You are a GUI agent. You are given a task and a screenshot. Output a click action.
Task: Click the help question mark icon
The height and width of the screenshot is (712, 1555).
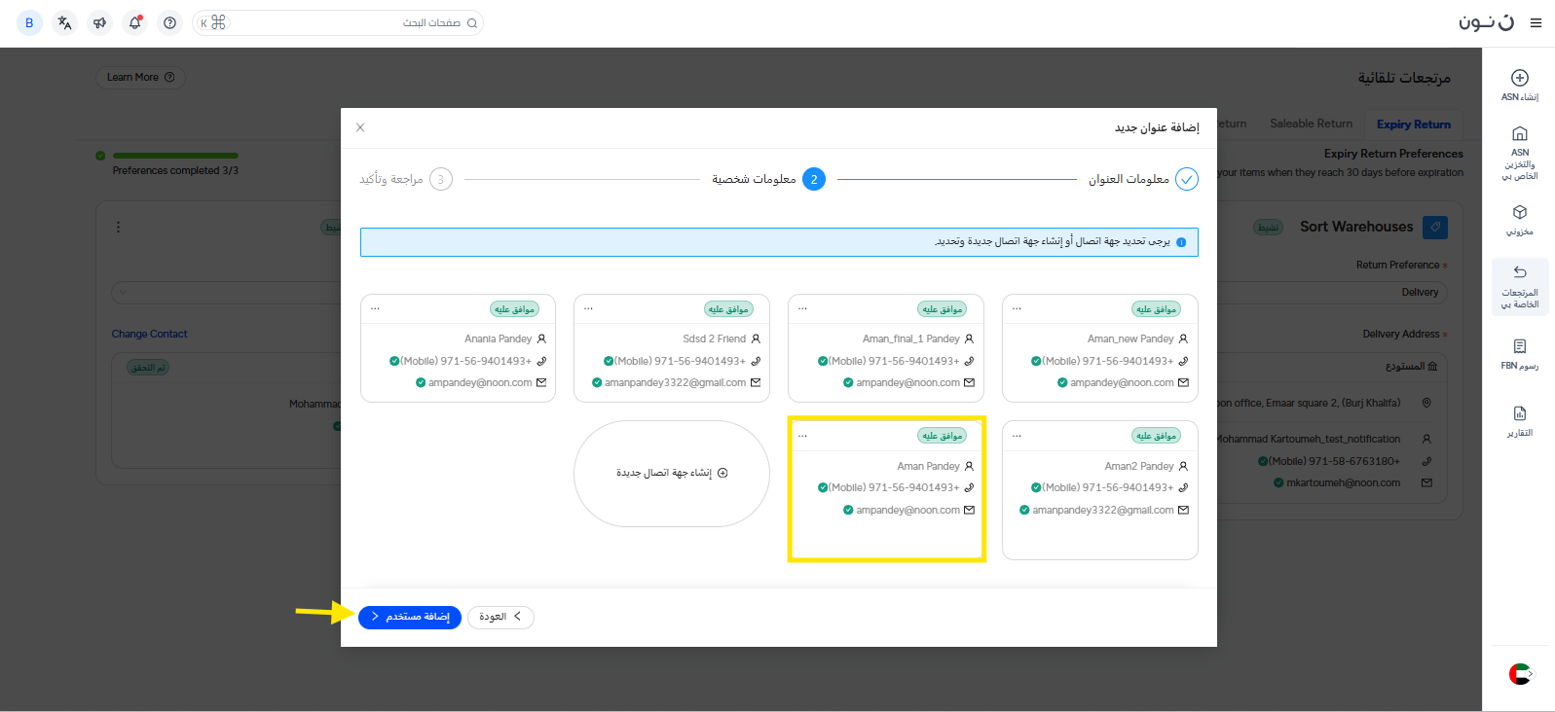170,22
